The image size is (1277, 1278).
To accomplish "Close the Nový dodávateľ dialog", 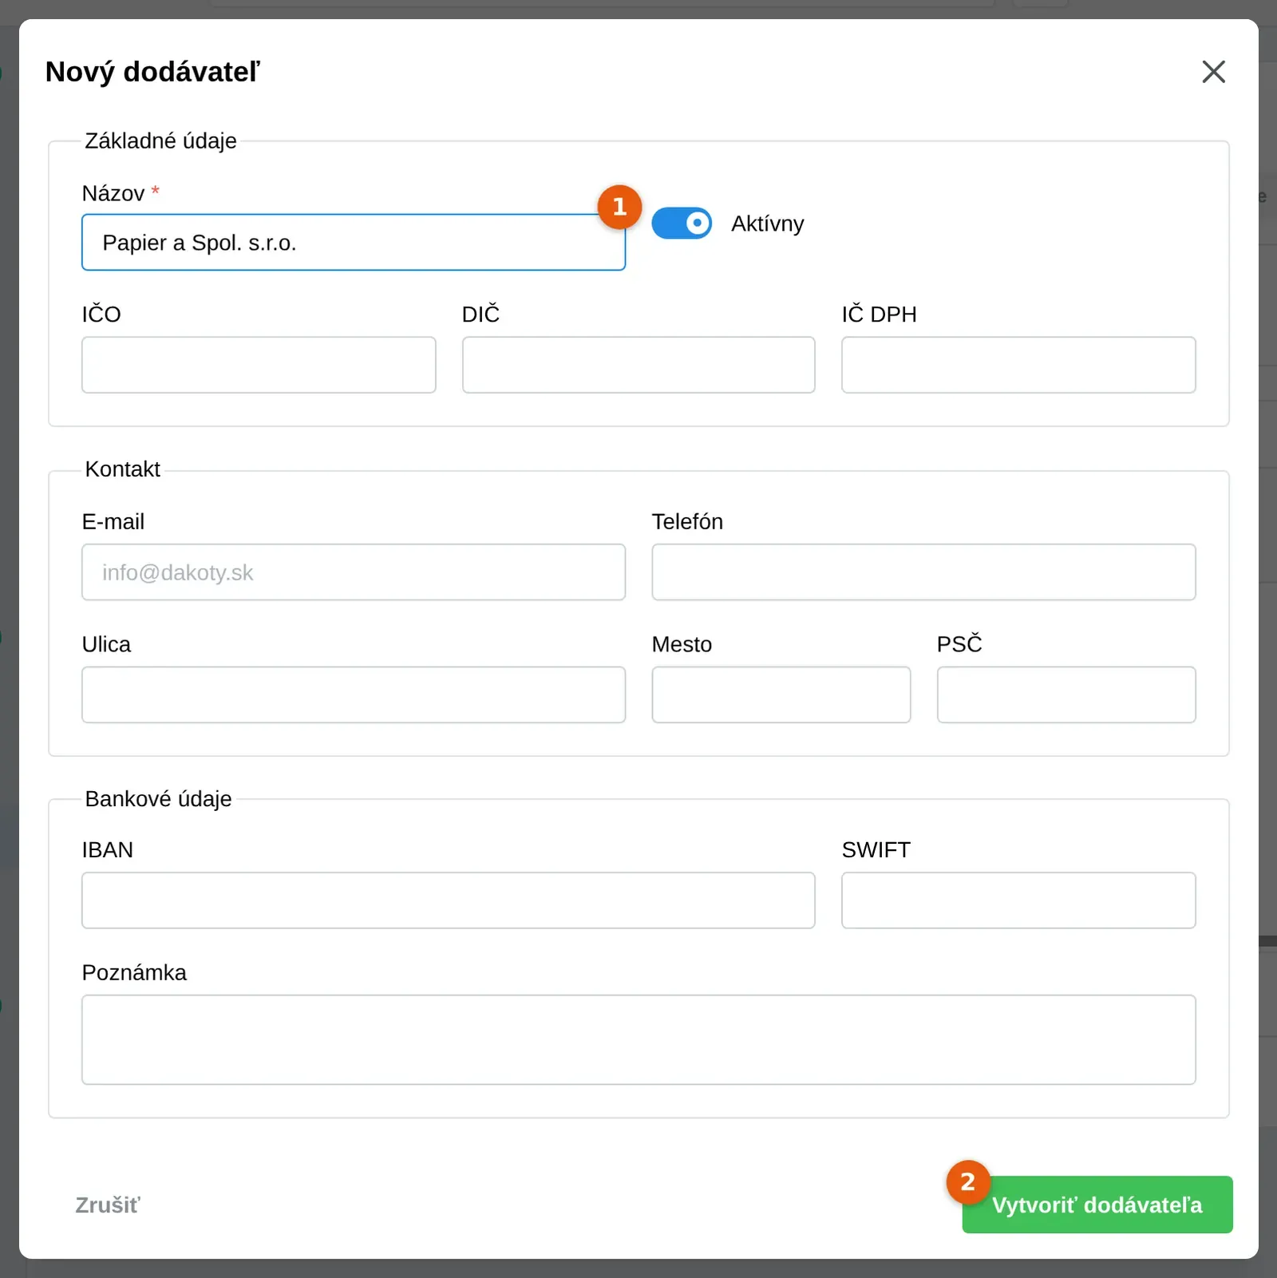I will [x=1213, y=72].
